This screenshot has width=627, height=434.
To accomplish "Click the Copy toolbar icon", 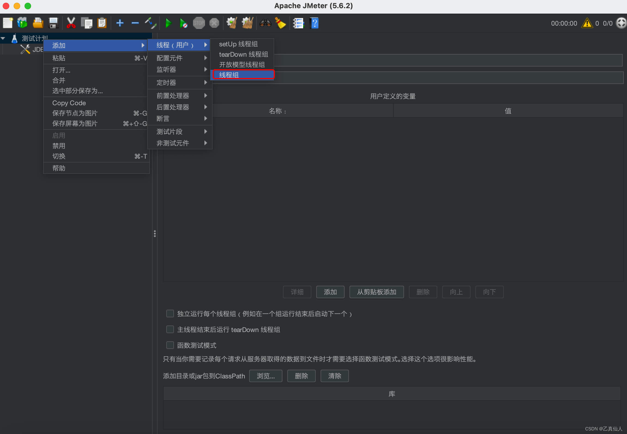I will (x=87, y=23).
